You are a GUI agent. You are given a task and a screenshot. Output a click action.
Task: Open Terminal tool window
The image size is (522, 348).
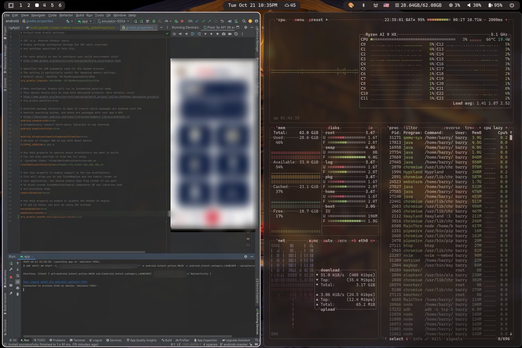click(x=77, y=340)
